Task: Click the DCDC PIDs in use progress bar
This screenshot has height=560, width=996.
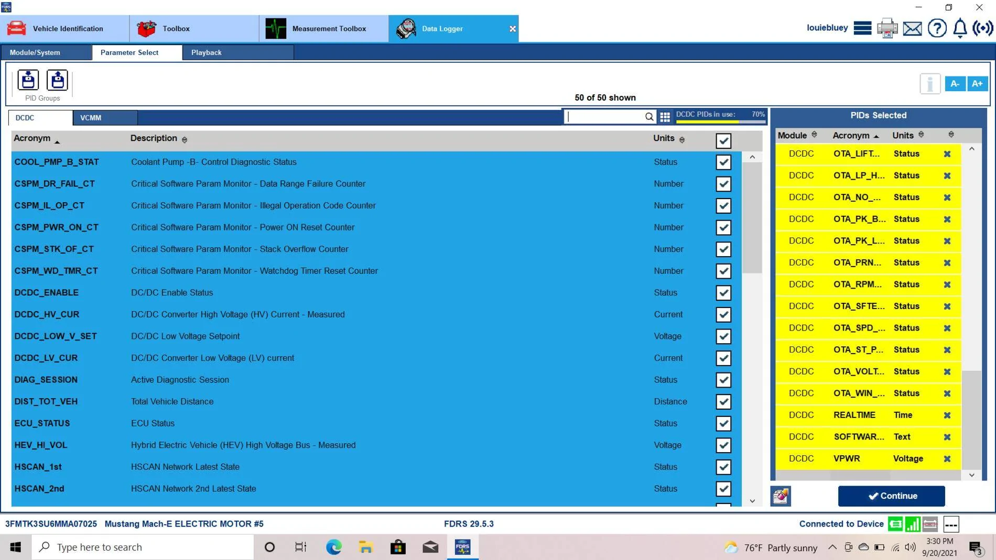Action: tap(721, 121)
